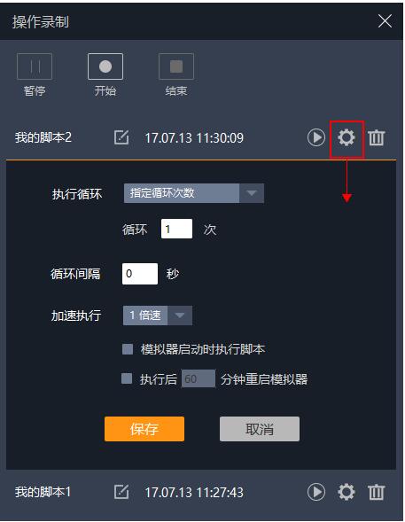Rename 我的脚本1 via its edit icon

click(x=121, y=492)
